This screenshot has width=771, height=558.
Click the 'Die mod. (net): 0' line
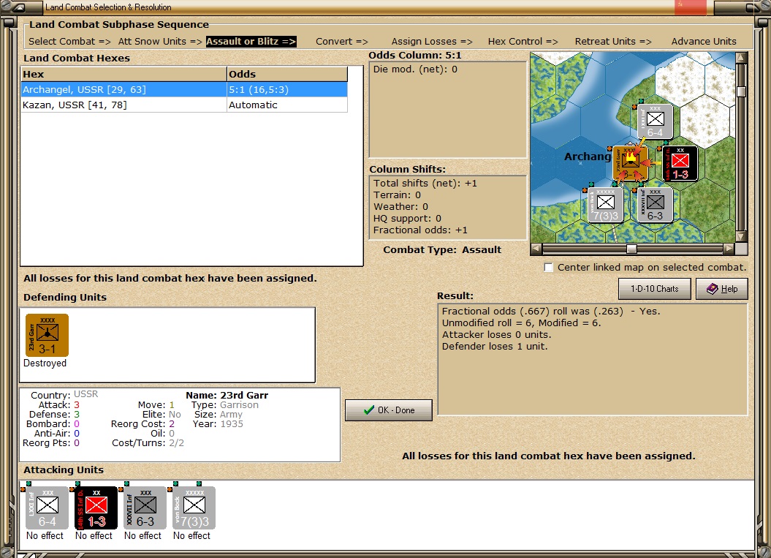415,69
